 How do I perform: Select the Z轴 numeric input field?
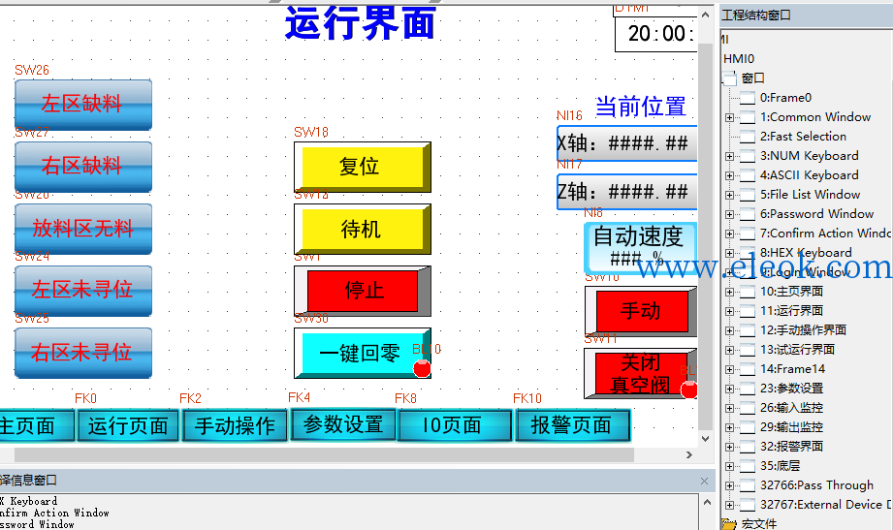(627, 192)
